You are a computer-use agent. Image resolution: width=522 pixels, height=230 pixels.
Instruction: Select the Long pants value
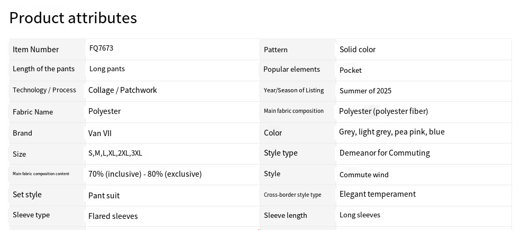pyautogui.click(x=107, y=69)
